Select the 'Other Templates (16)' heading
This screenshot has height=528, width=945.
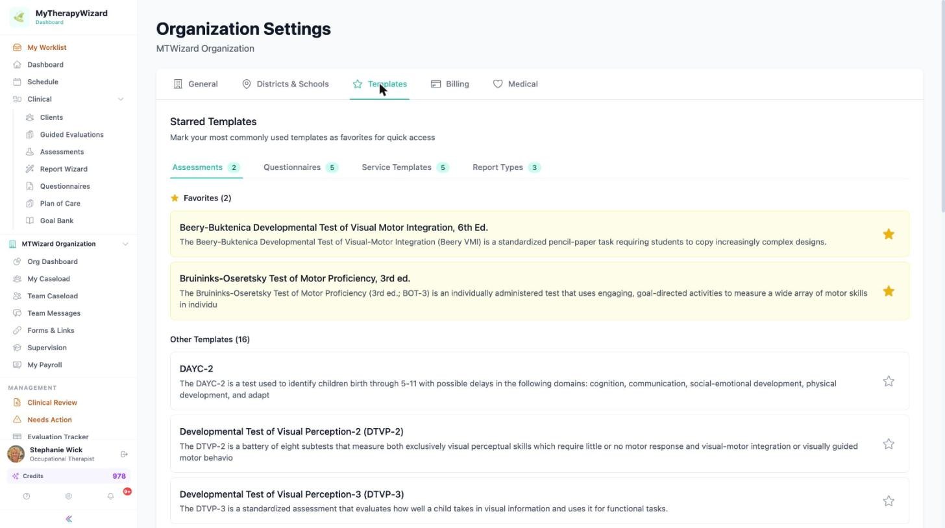tap(210, 340)
